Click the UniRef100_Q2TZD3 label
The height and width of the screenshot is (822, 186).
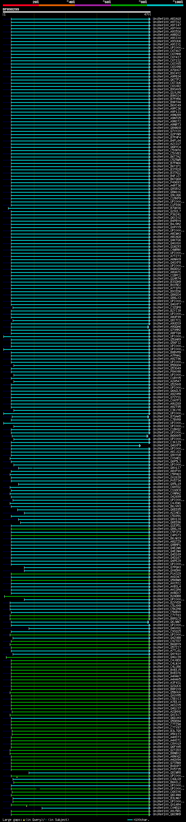167,750
